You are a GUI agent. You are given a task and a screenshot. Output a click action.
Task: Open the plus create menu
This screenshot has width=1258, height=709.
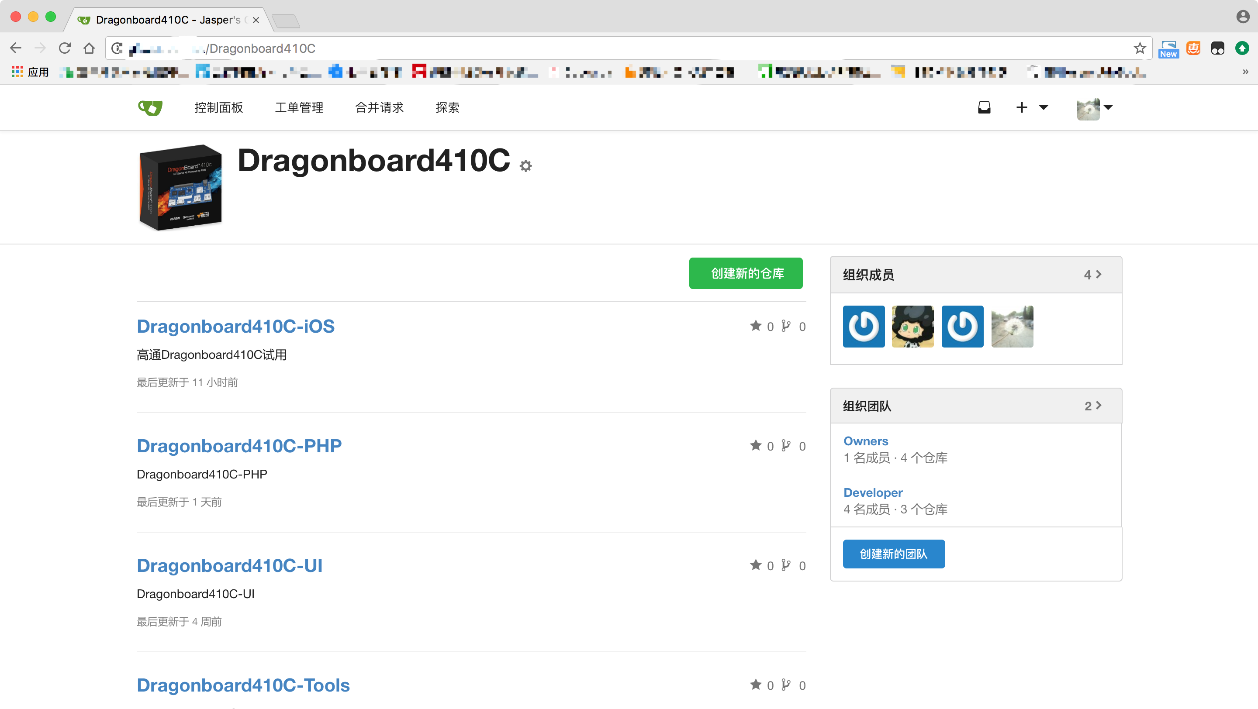point(1032,107)
